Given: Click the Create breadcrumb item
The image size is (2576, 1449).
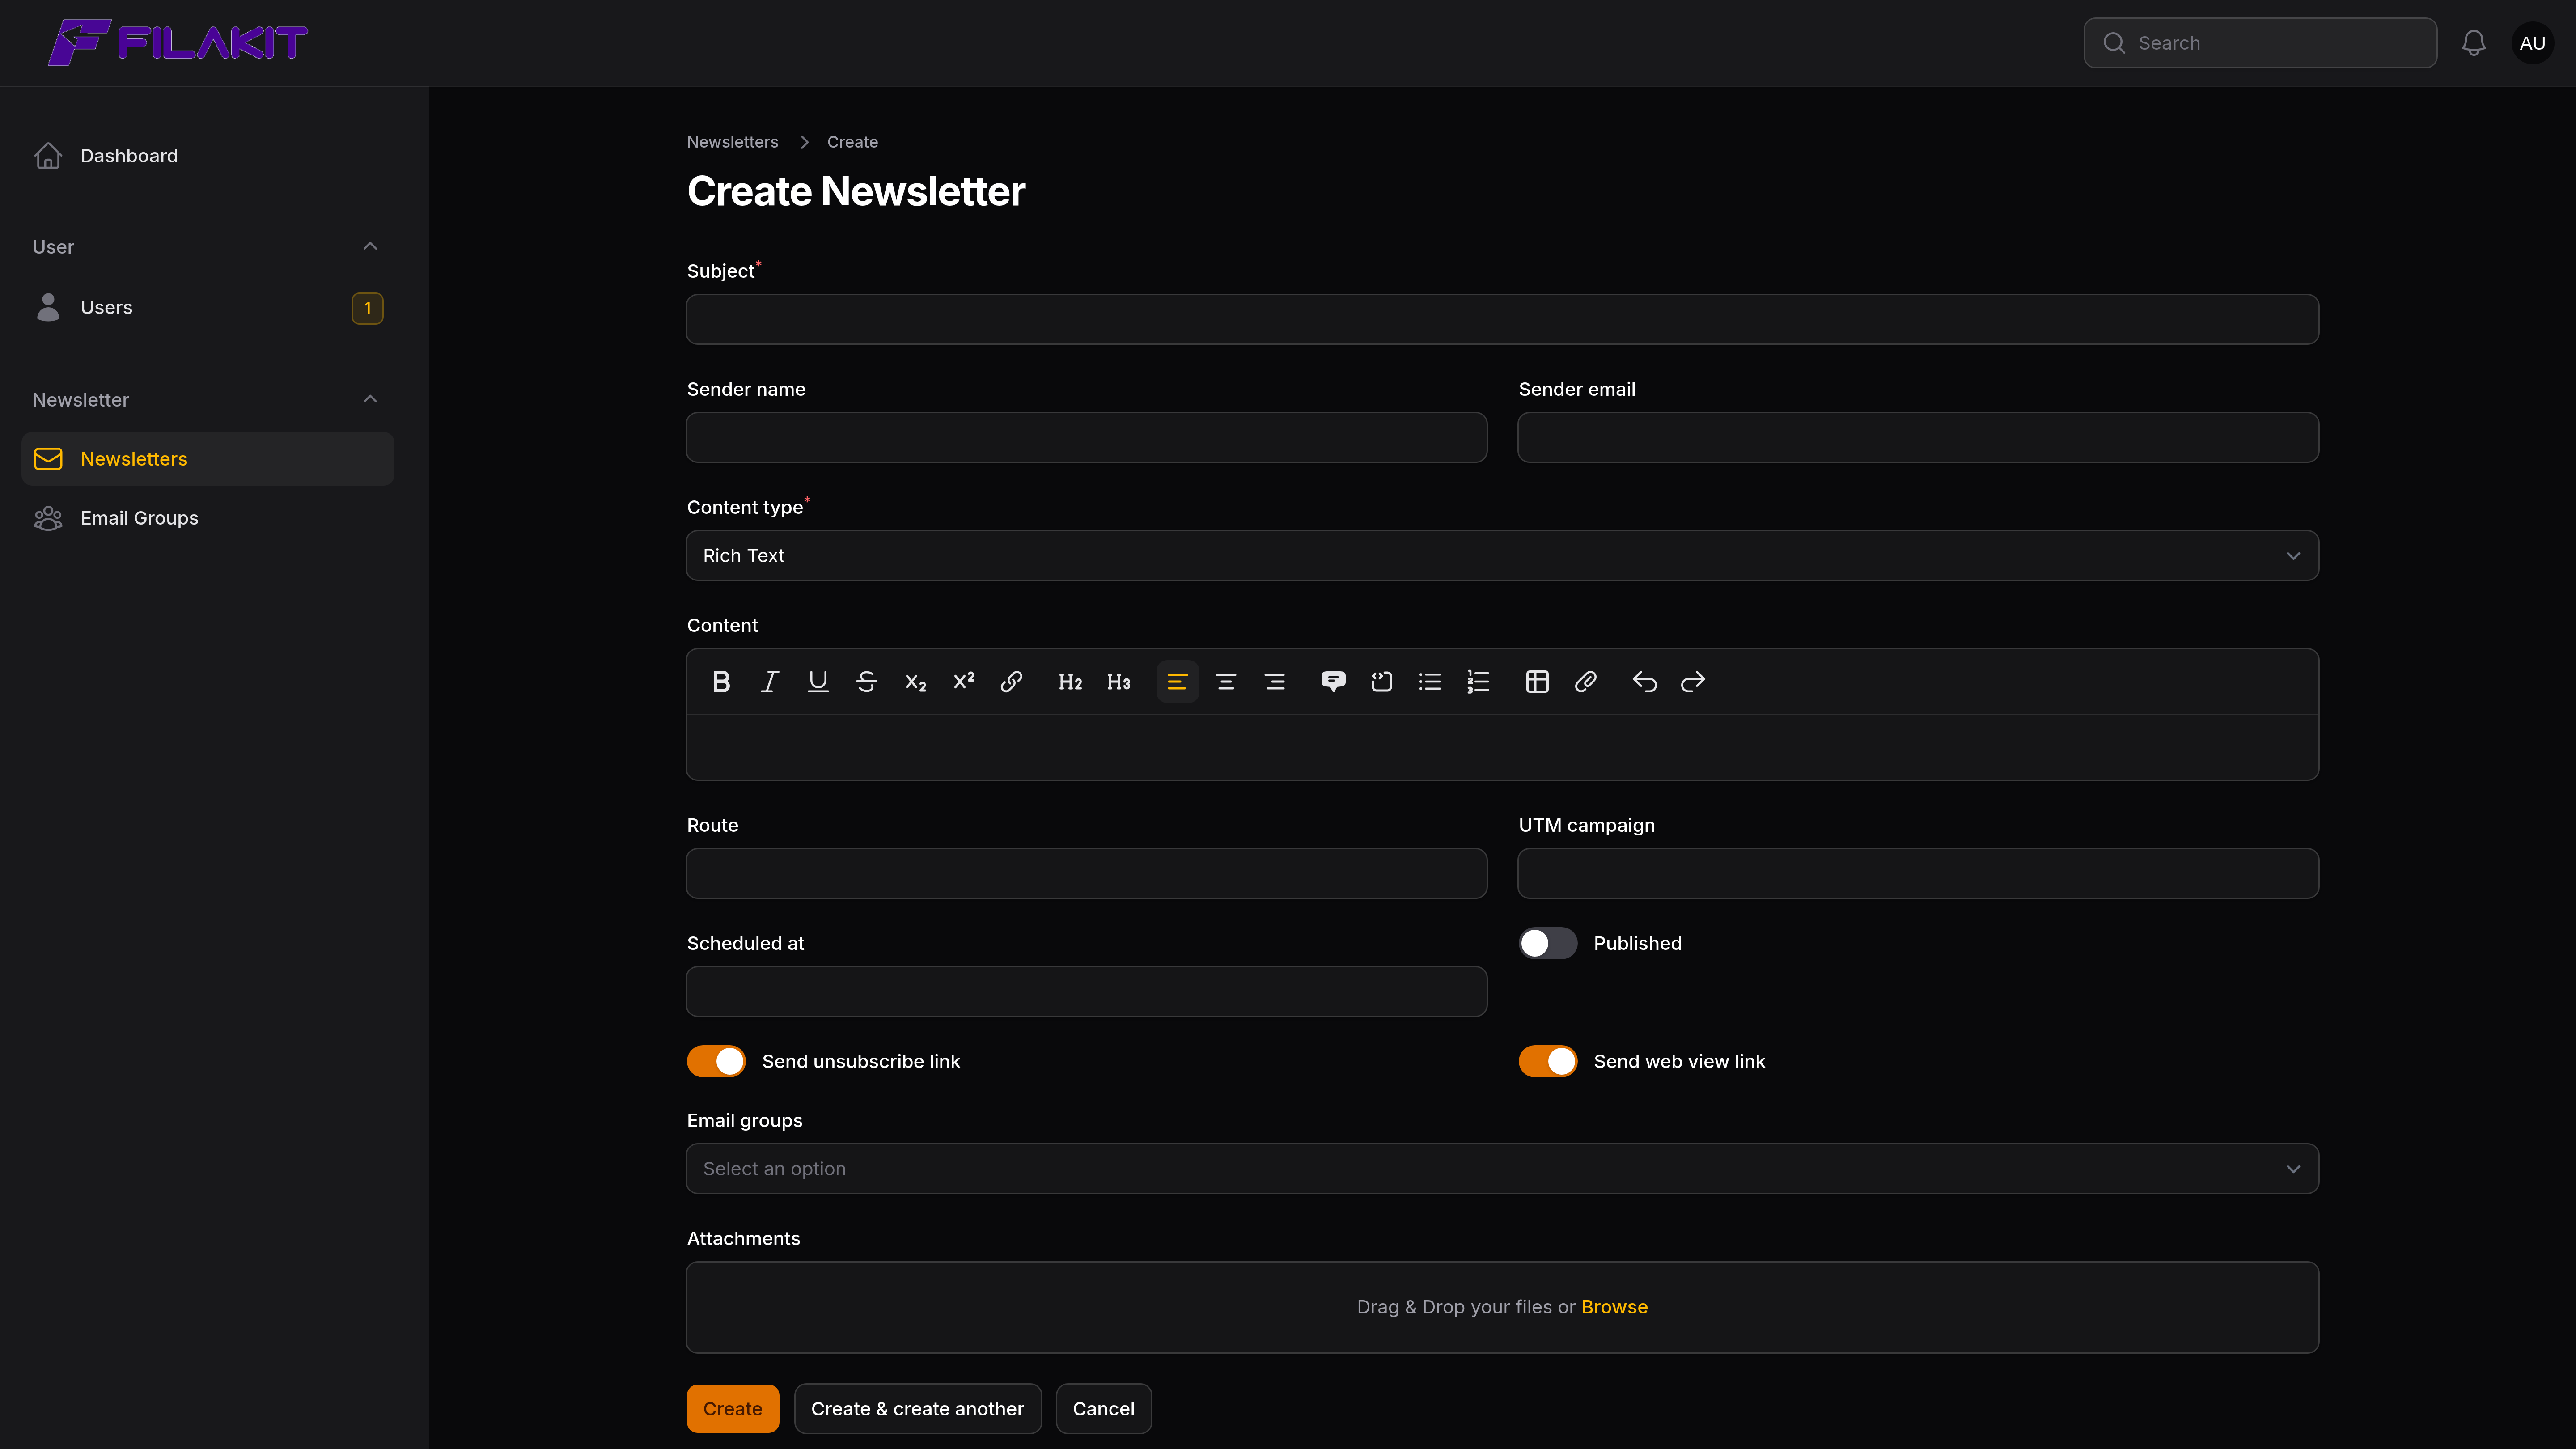Looking at the screenshot, I should click(852, 142).
